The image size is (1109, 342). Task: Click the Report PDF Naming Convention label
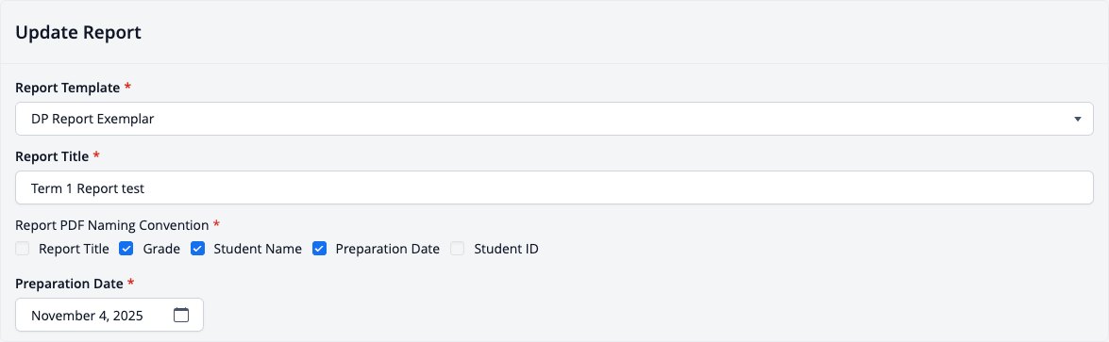coord(112,225)
